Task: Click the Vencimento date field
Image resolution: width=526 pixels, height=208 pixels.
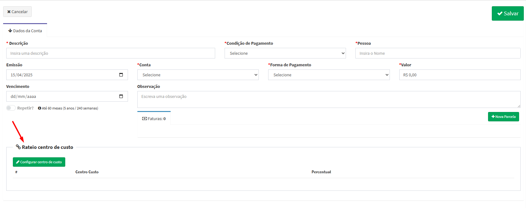Action: (63, 96)
